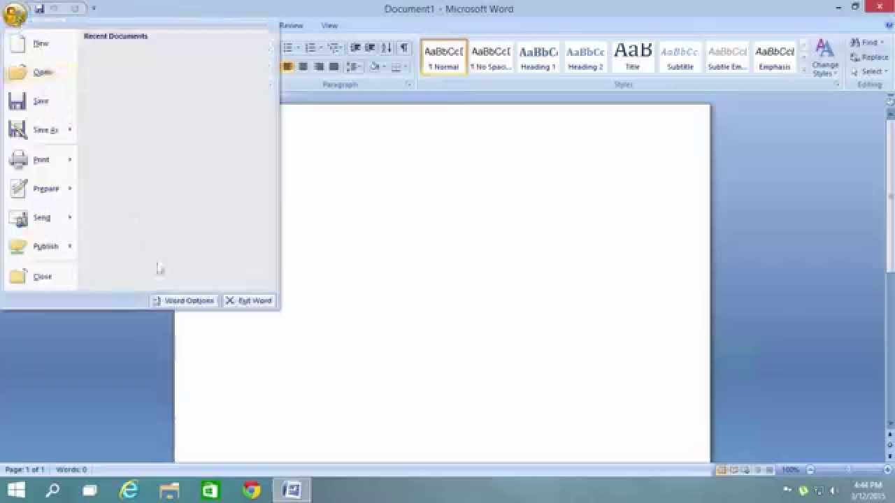Open Customize Quick Access Toolbar dropdown
Image resolution: width=895 pixels, height=503 pixels.
pos(94,9)
